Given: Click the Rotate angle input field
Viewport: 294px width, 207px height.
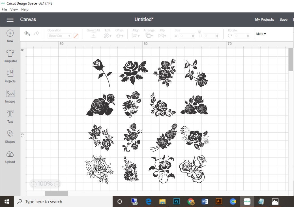Looking at the screenshot, I should tap(240, 36).
